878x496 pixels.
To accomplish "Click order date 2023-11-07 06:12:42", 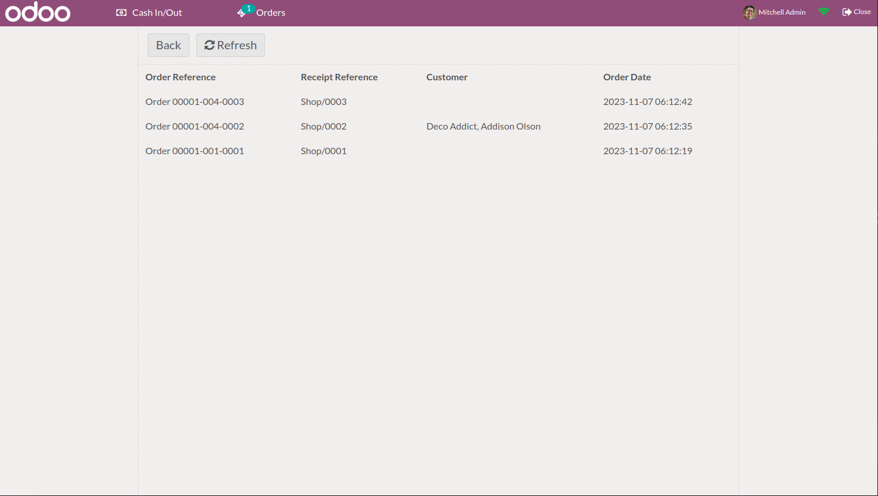I will click(648, 101).
